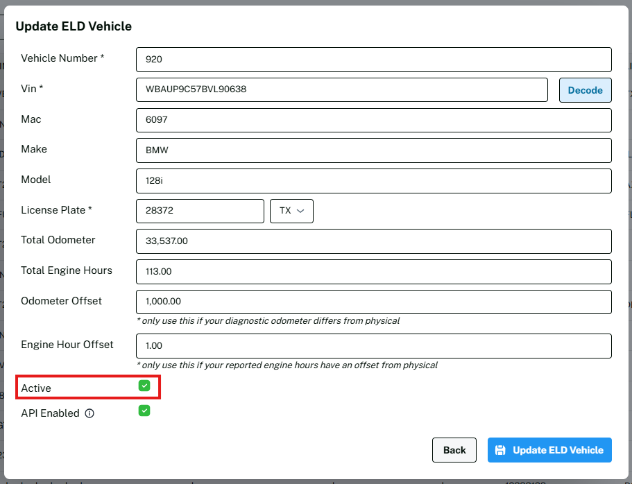Focus the Total Odometer field

(373, 241)
